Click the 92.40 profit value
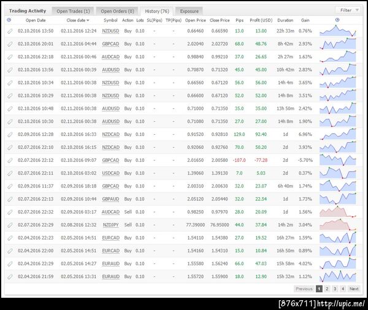368x310 pixels. 261,134
